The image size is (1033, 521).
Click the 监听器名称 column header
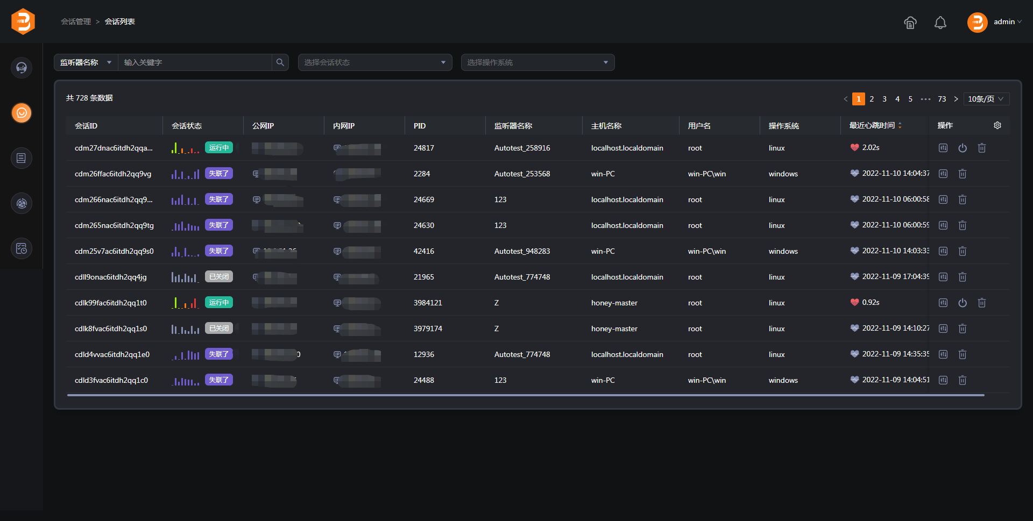513,126
